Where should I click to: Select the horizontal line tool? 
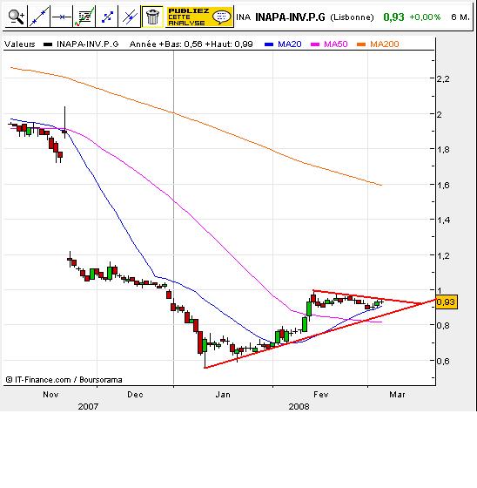(61, 17)
